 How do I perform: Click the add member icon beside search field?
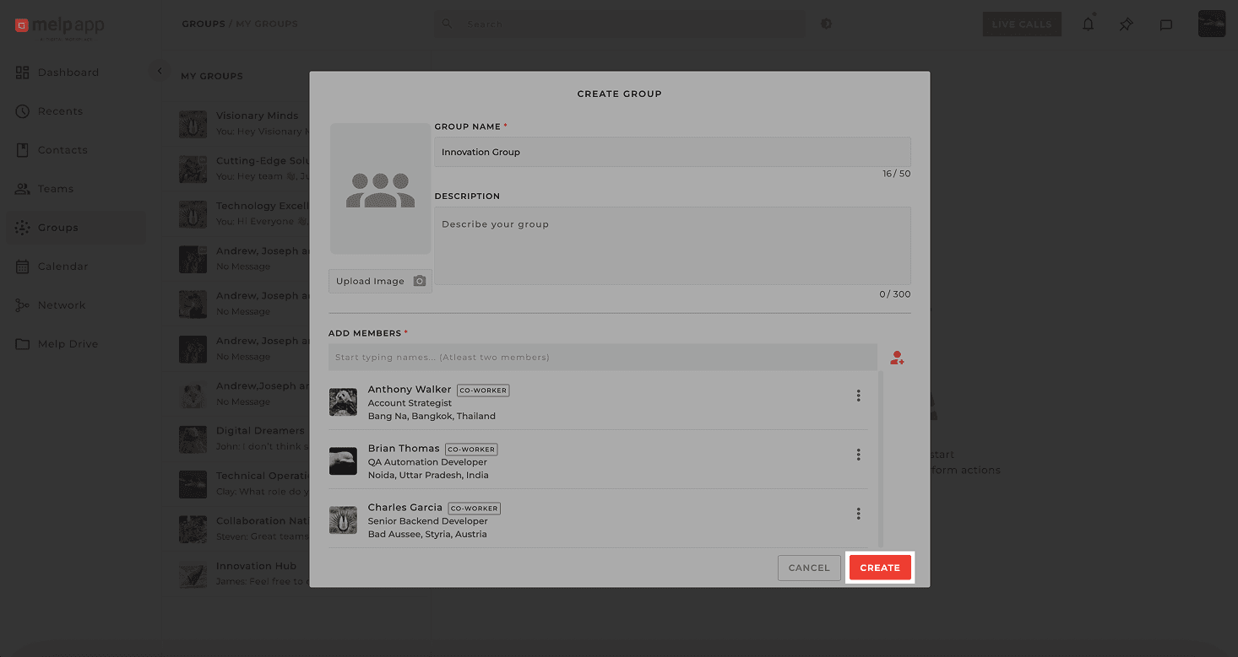pyautogui.click(x=897, y=358)
